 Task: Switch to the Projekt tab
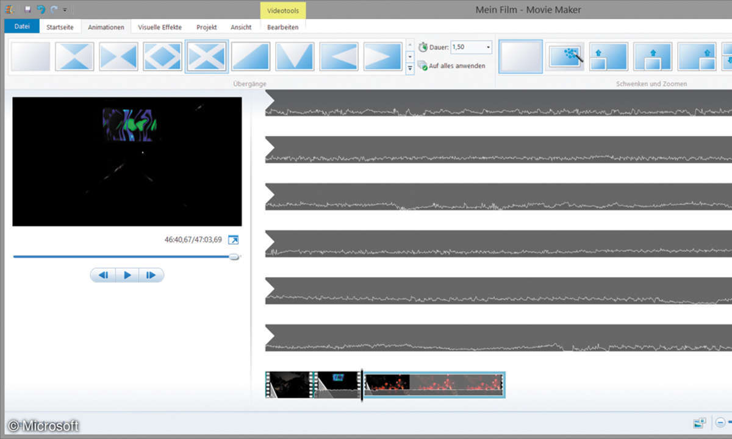tap(207, 27)
